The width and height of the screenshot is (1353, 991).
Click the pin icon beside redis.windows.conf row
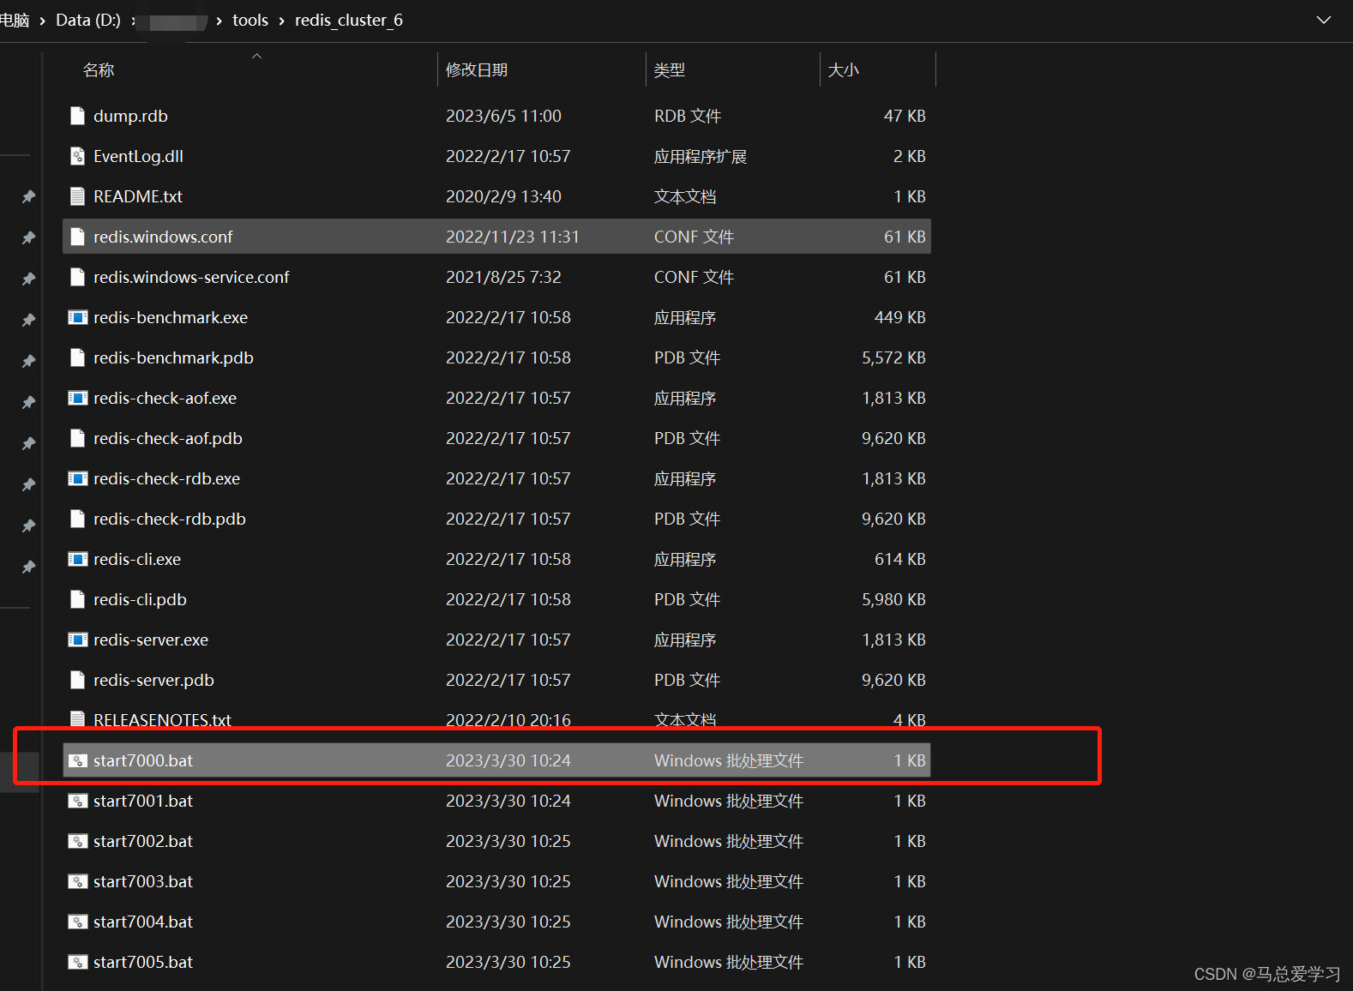tap(28, 237)
